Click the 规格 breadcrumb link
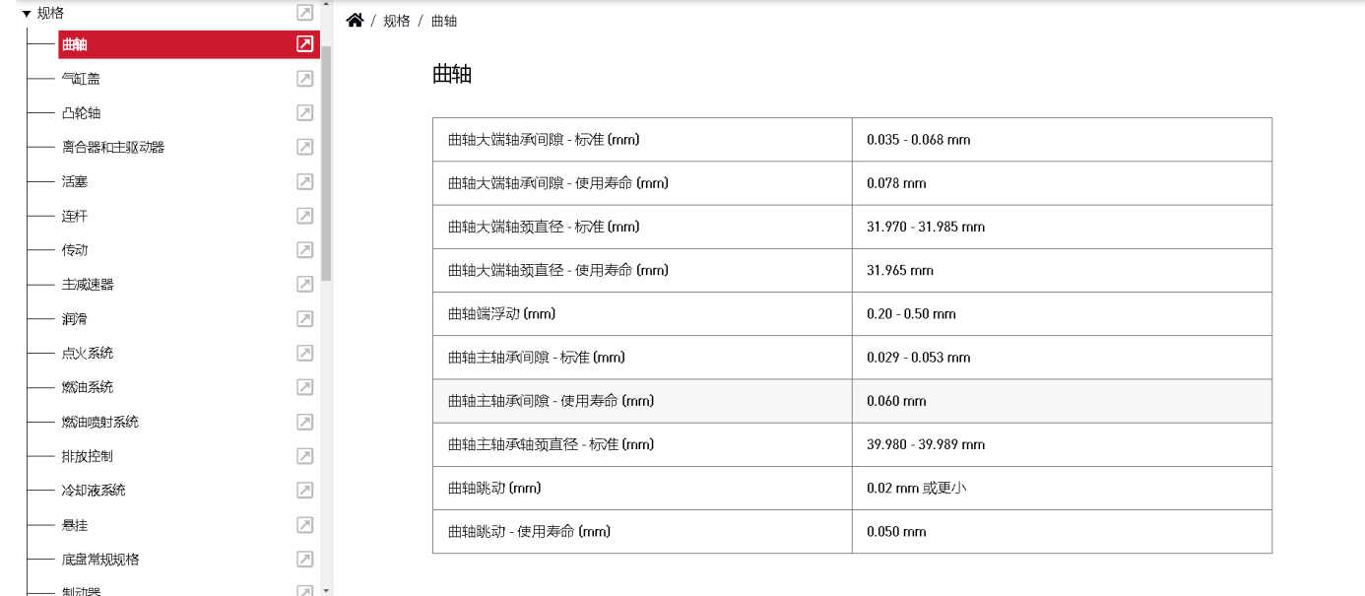The width and height of the screenshot is (1365, 596). (x=395, y=20)
